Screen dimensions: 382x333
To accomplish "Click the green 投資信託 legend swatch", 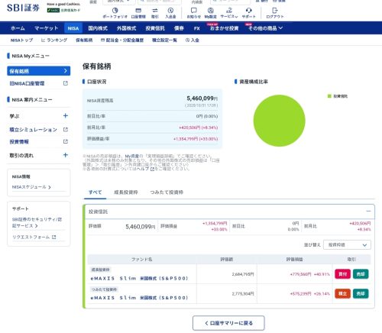I will 329,96.
